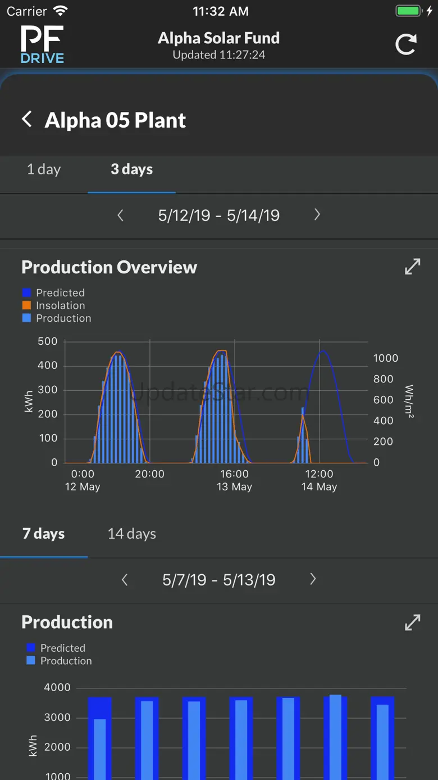Tap the PF Drive logo
Image resolution: width=438 pixels, height=780 pixels.
42,44
